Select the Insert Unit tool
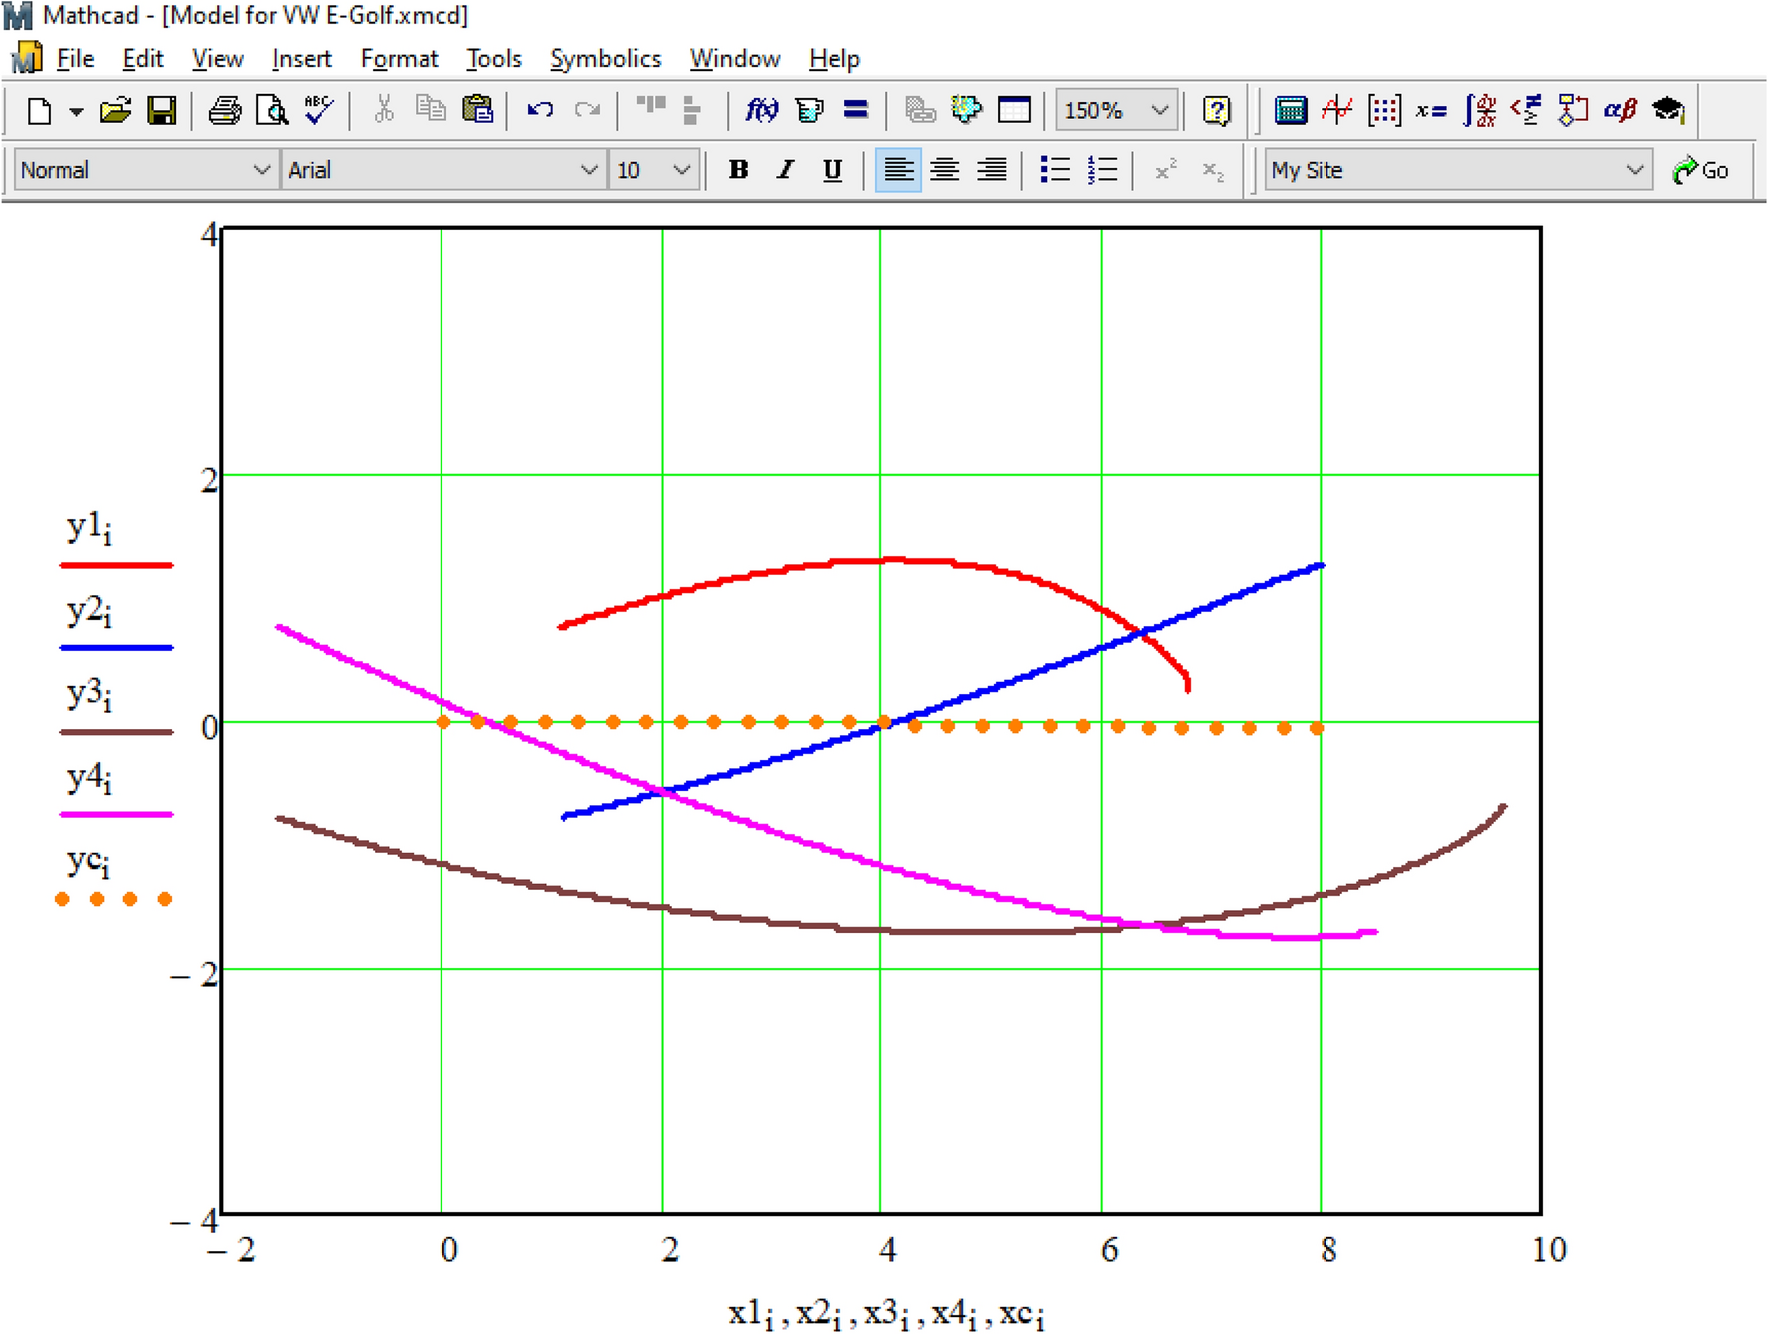1768x1334 pixels. [x=809, y=110]
